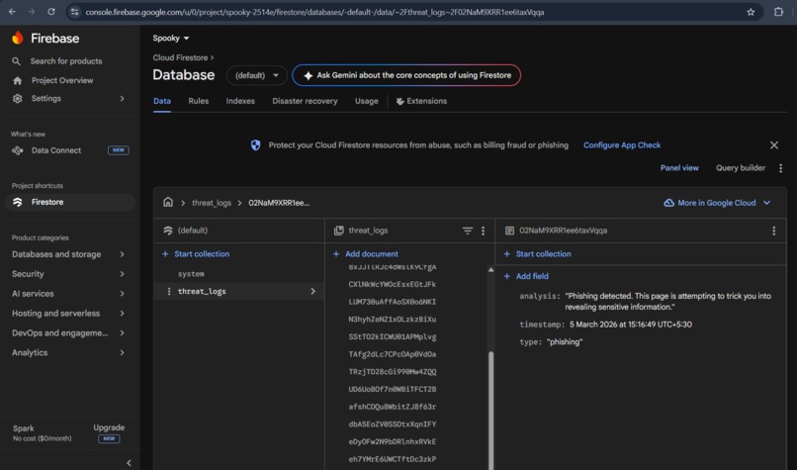
Task: Open document O2NaM9XRR1ee6taxVqqa three-dot menu
Action: 773,231
